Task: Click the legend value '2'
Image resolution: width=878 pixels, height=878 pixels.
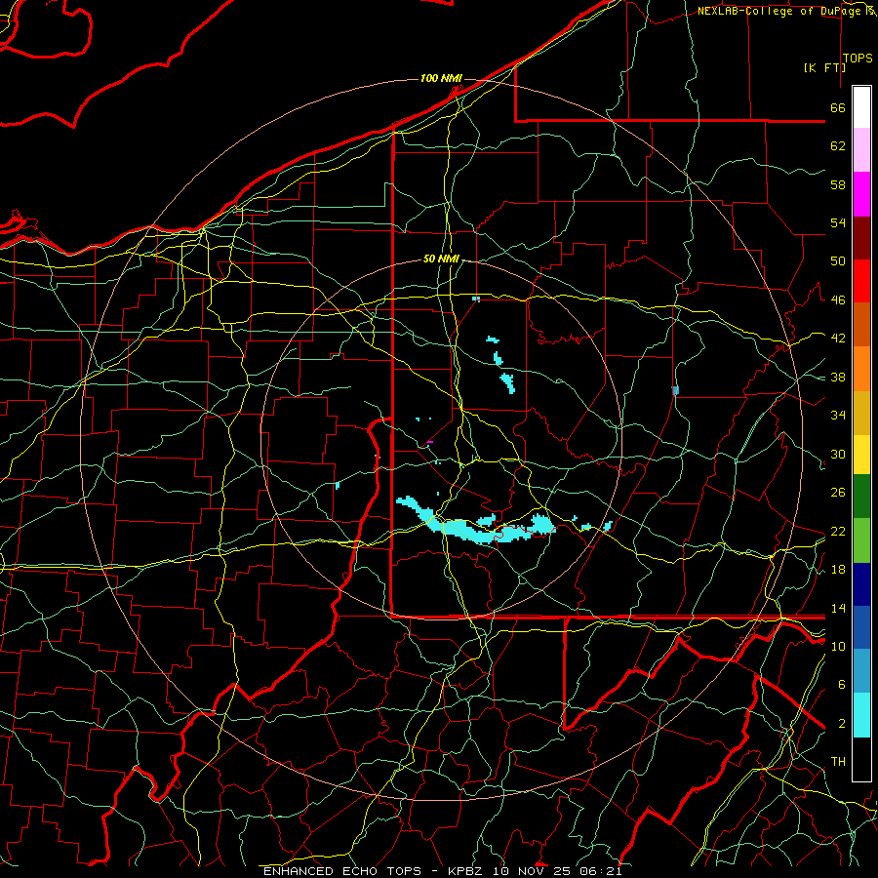Action: pyautogui.click(x=842, y=724)
